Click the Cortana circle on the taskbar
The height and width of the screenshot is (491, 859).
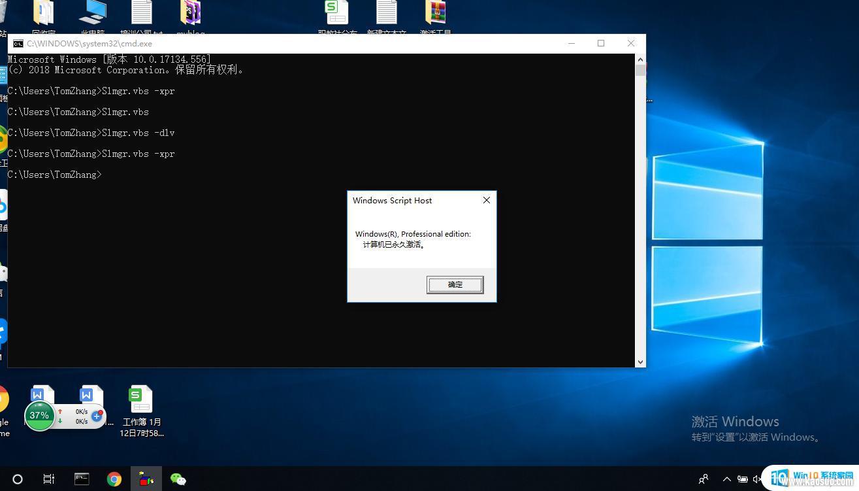[x=18, y=479]
